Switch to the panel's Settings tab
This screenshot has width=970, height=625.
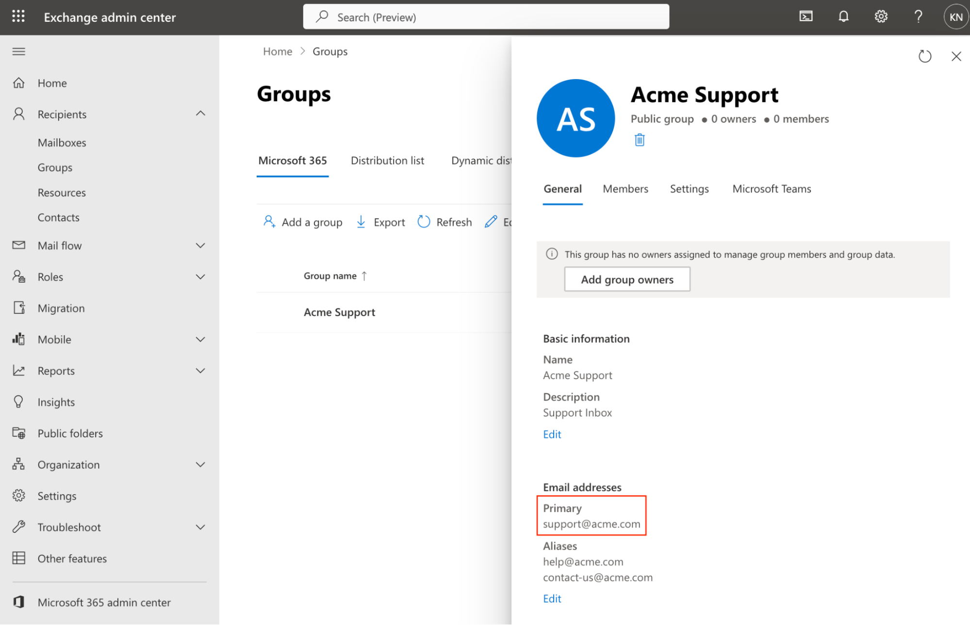point(689,189)
